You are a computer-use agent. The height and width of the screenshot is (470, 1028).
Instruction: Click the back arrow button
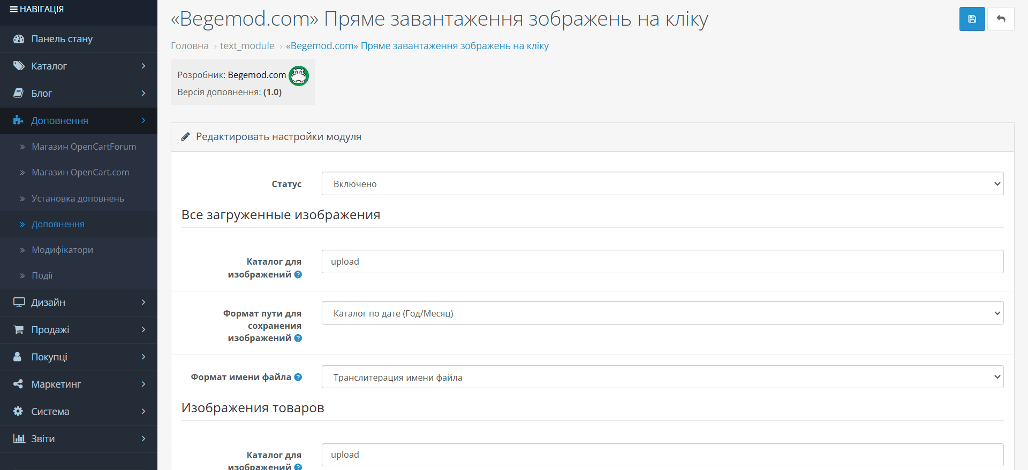1001,19
